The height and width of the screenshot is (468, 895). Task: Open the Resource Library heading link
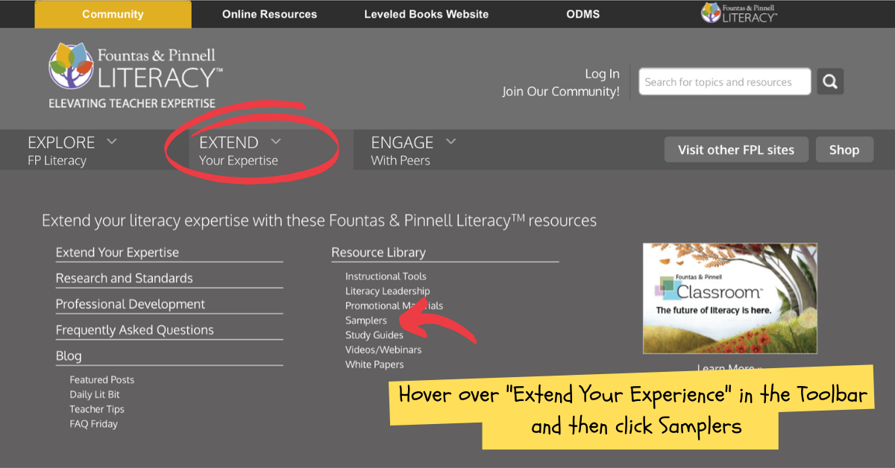(379, 253)
